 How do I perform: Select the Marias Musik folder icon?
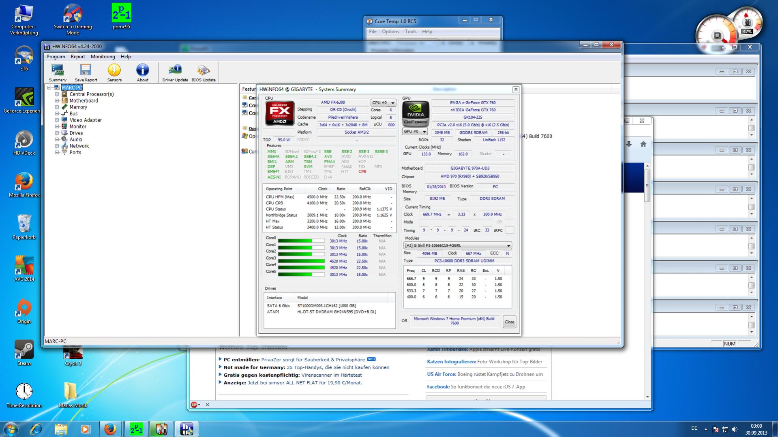click(x=73, y=395)
